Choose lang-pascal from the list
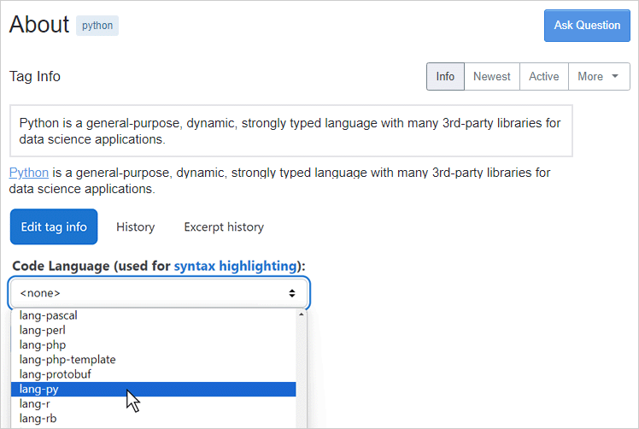639x429 pixels. point(49,315)
